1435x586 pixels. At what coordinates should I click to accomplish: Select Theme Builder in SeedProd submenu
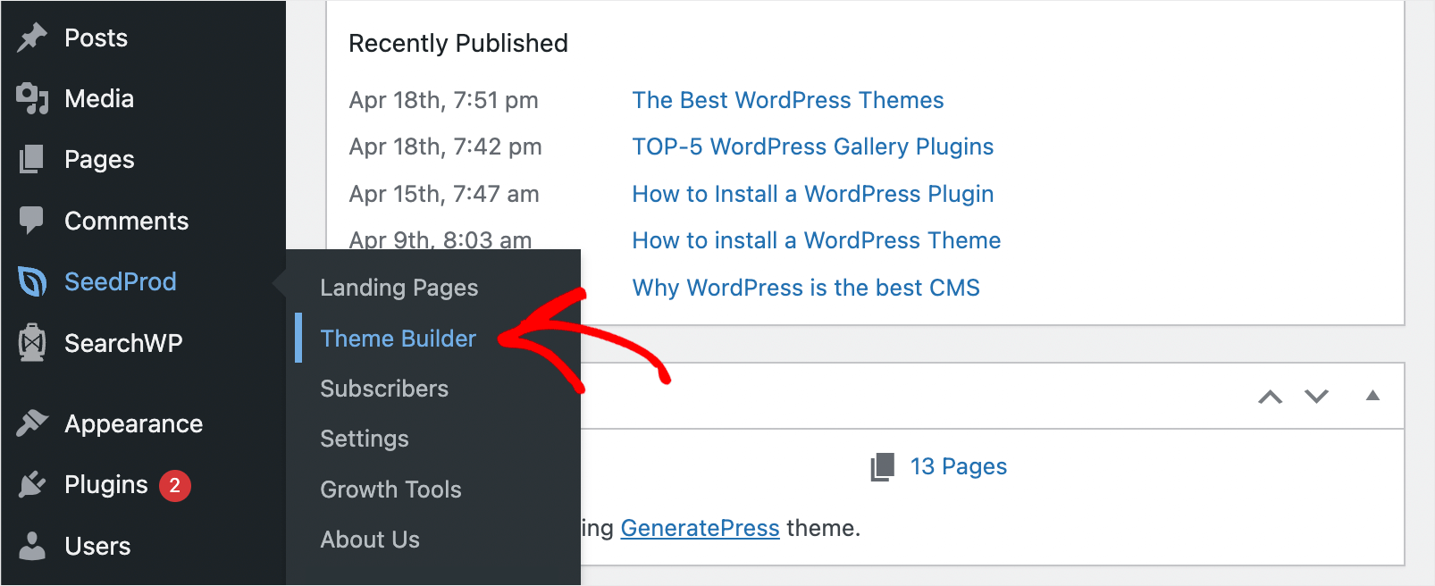[399, 339]
